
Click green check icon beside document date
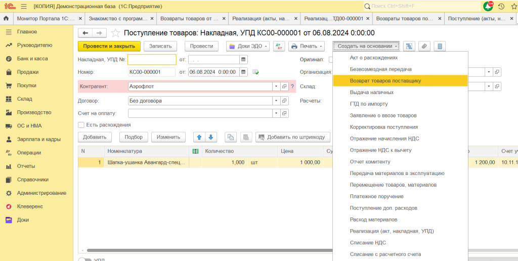point(255,72)
